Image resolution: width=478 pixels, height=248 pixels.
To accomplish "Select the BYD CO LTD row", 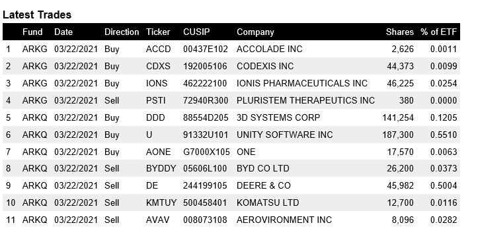I will click(231, 168).
